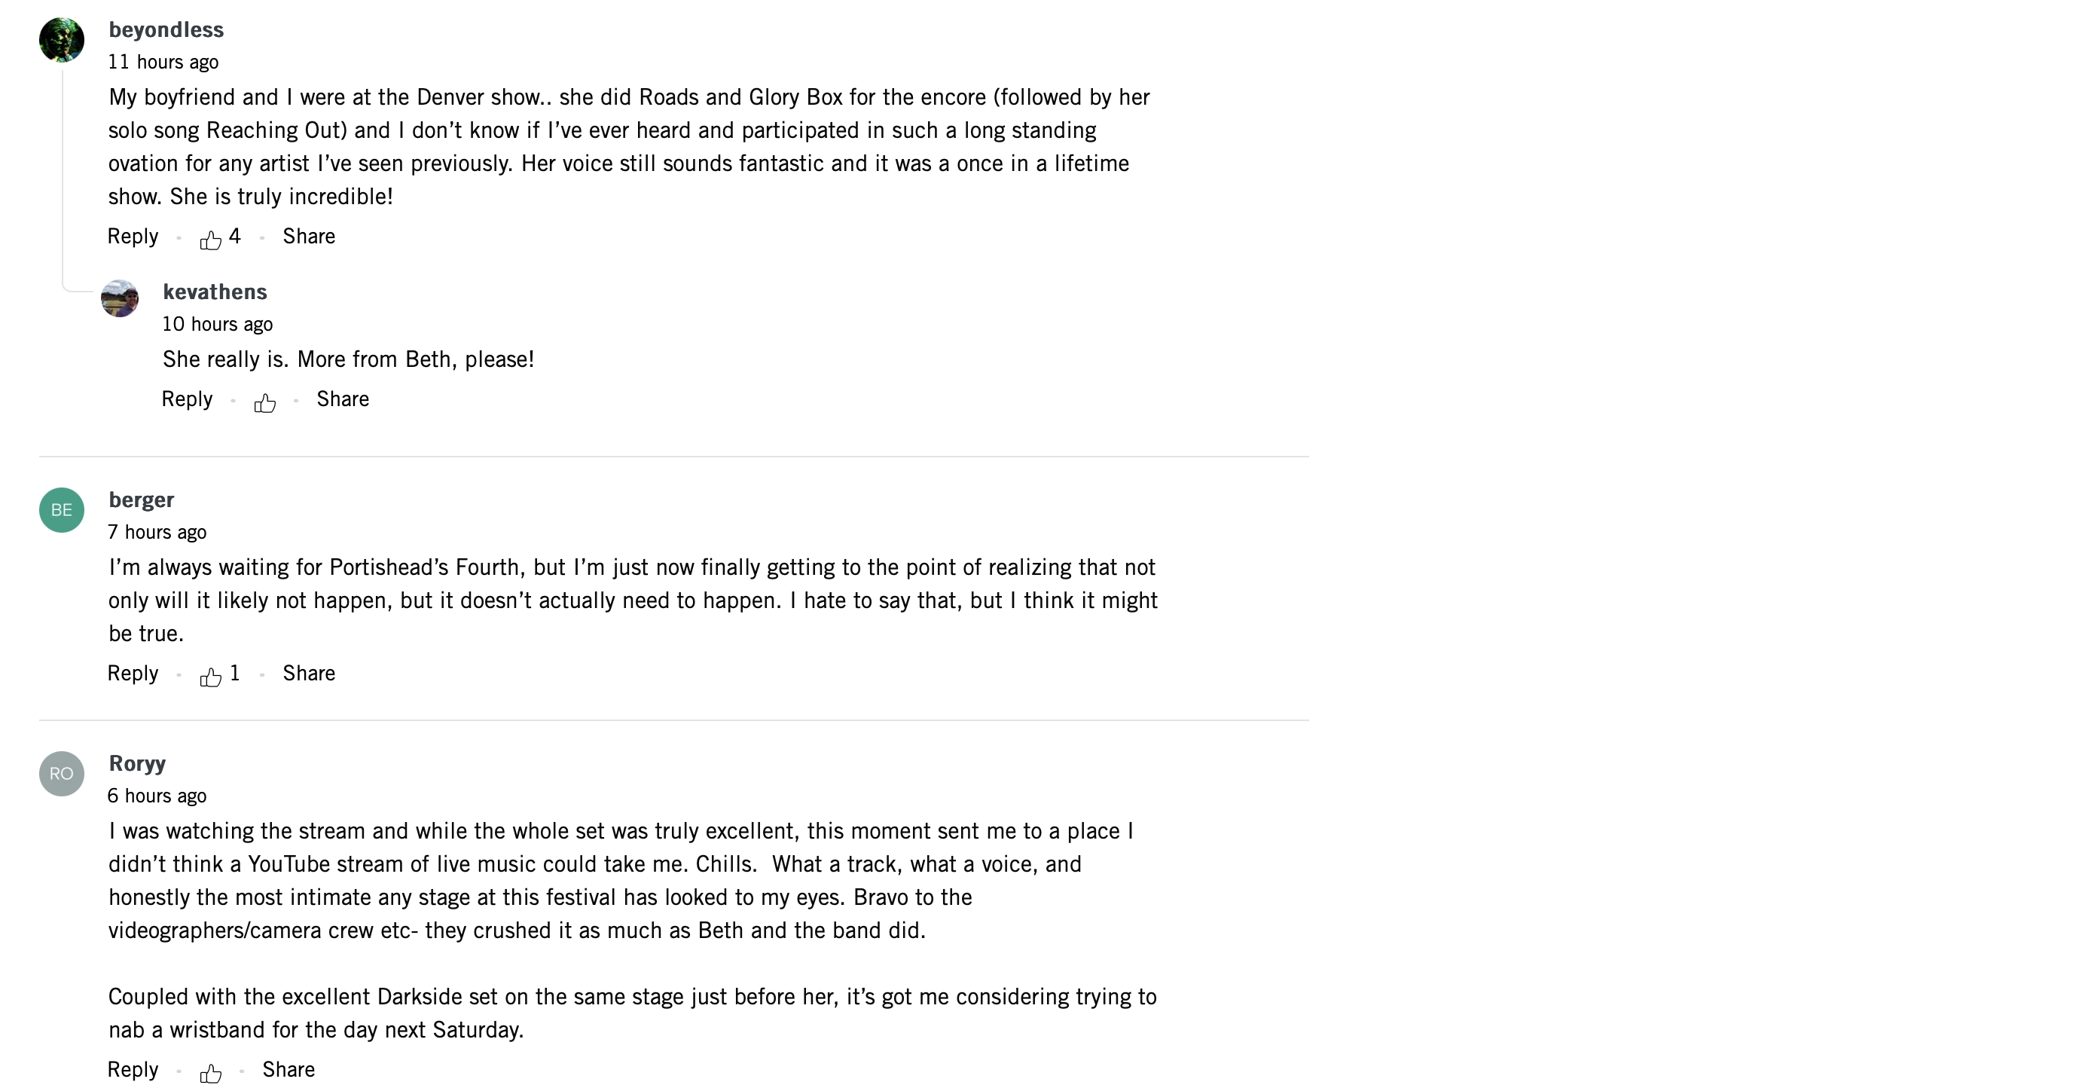
Task: Reply to berger's comment
Action: [133, 674]
